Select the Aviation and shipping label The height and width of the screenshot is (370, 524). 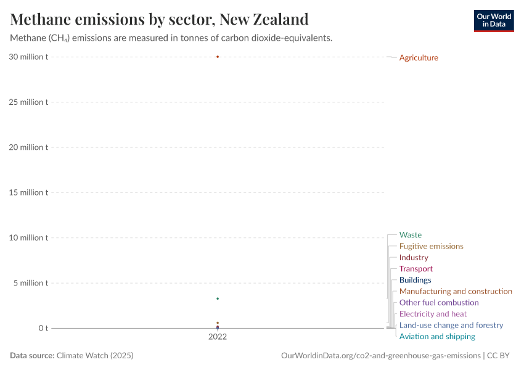tap(437, 337)
